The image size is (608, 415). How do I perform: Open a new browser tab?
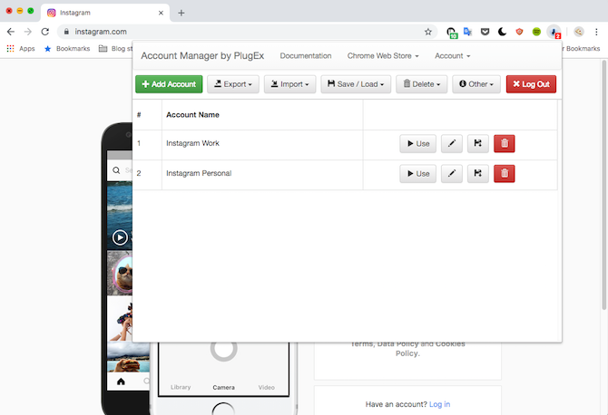(181, 13)
